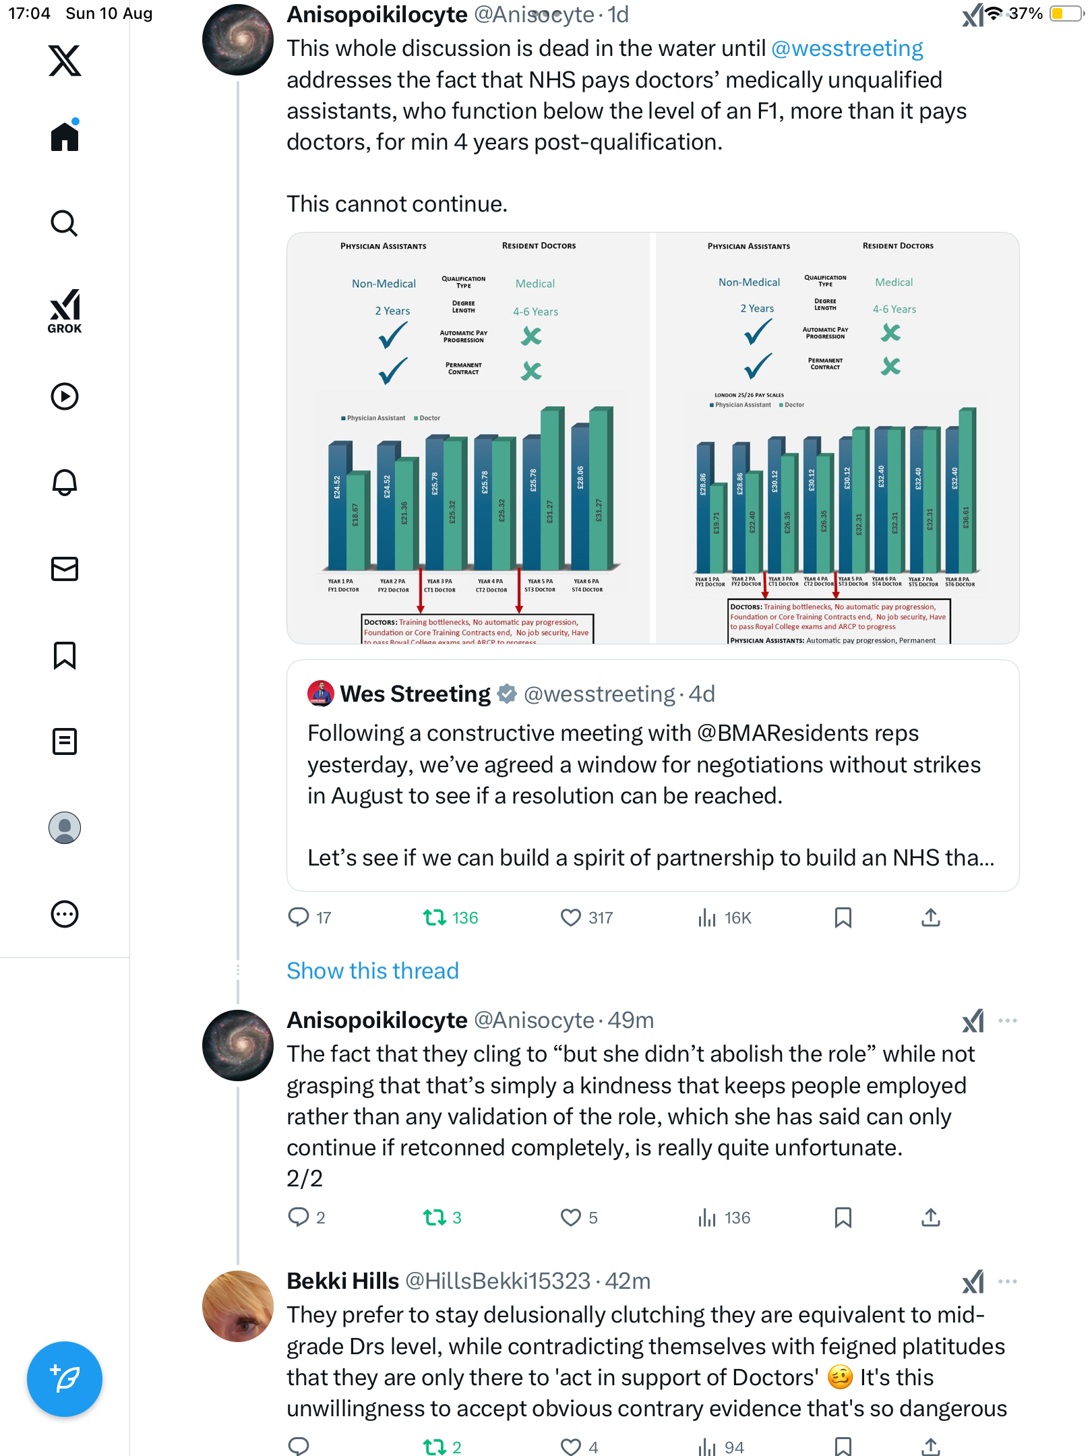Open the left pay comparison chart image

coord(469,438)
